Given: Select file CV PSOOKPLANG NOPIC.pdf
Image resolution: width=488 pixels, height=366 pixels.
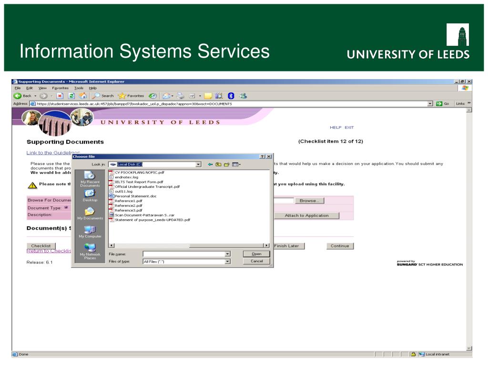Looking at the screenshot, I should pos(137,173).
